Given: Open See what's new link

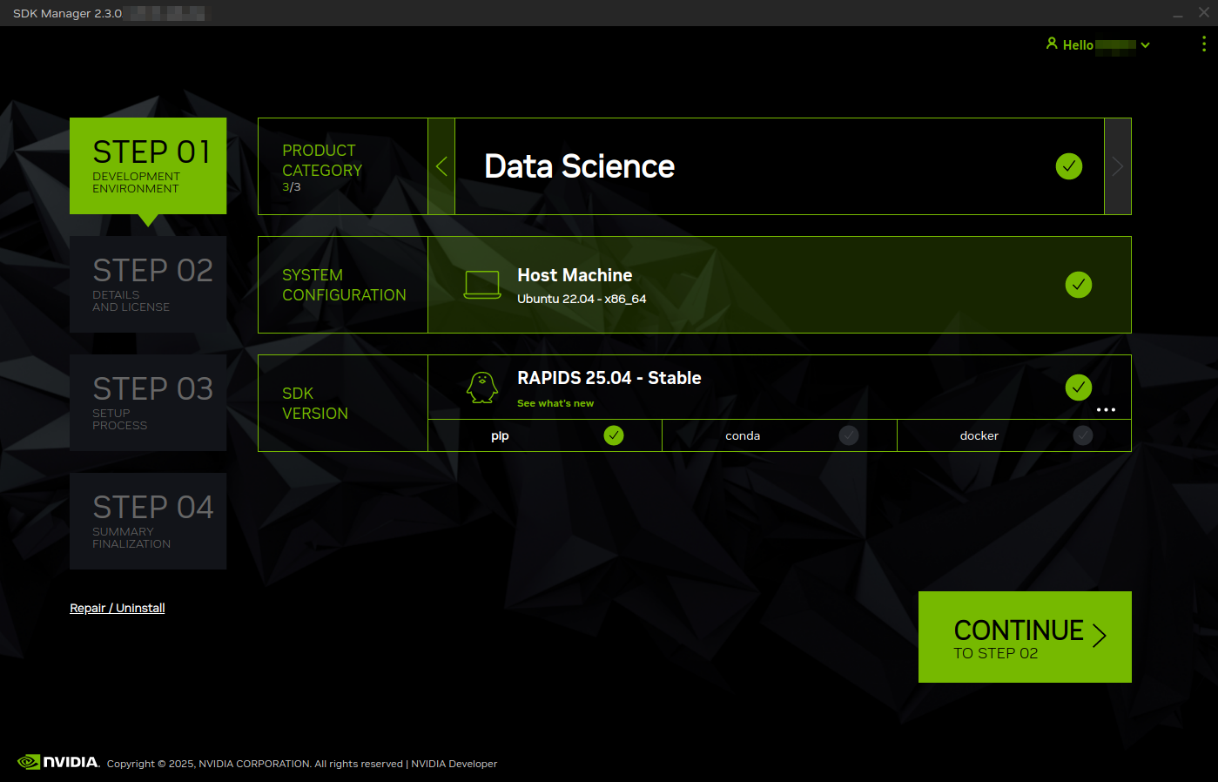Looking at the screenshot, I should (x=555, y=403).
